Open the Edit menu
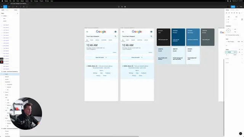This screenshot has width=244, height=137. tap(14, 1)
